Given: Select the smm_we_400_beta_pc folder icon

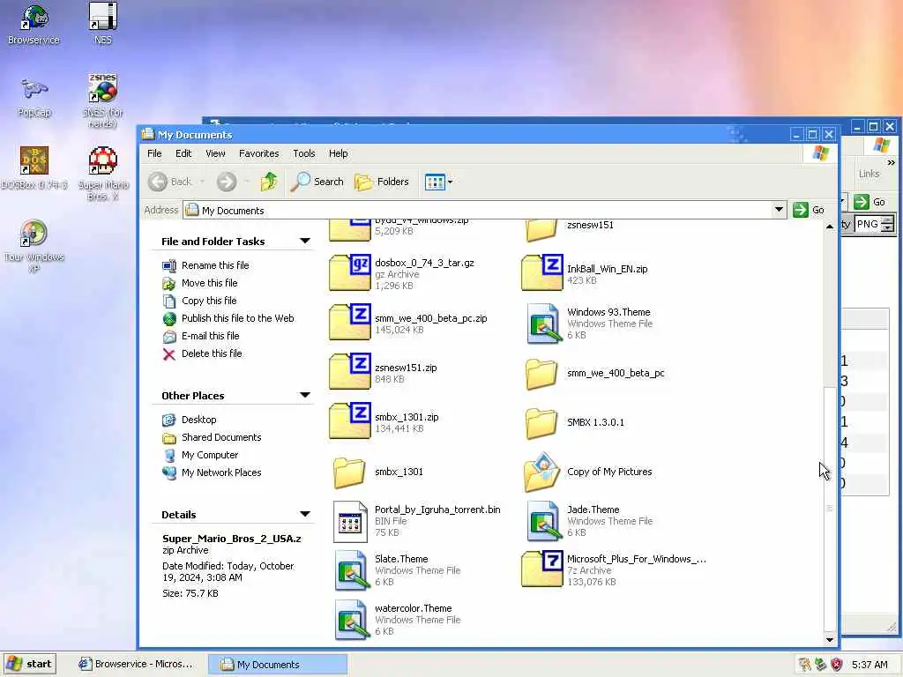Looking at the screenshot, I should coord(541,374).
